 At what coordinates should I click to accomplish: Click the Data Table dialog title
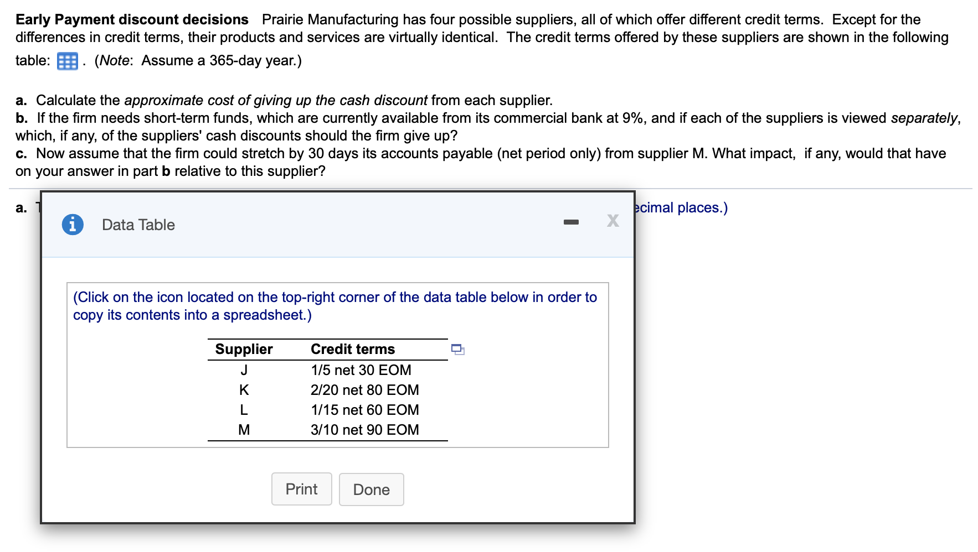click(x=138, y=225)
